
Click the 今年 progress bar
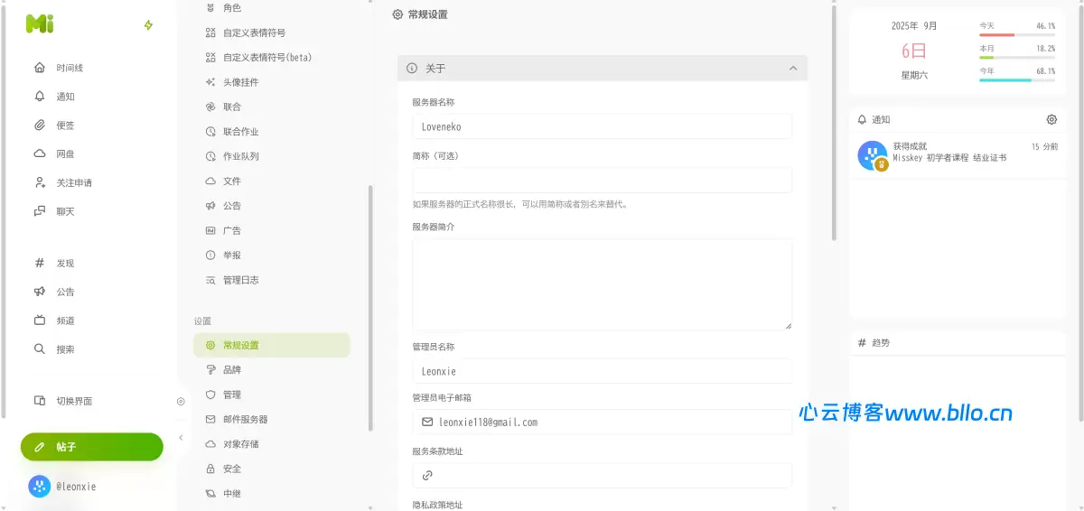[x=1016, y=79]
